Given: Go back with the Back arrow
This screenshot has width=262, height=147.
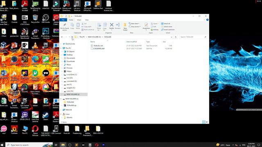Looking at the screenshot, I should point(62,37).
